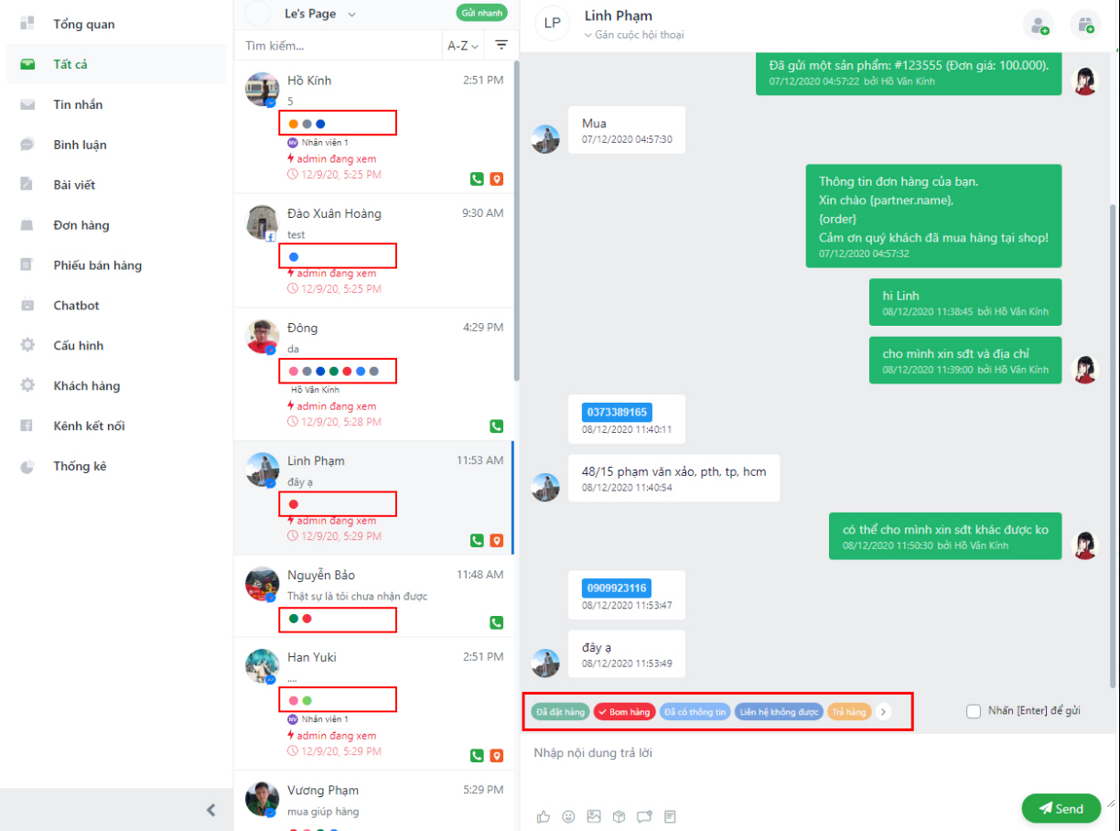The width and height of the screenshot is (1120, 831).
Task: Click orange location icon on Hồ Kính conversation
Action: pos(496,179)
